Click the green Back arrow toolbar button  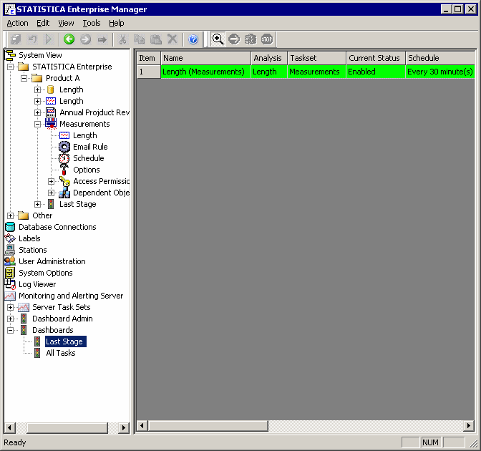69,39
